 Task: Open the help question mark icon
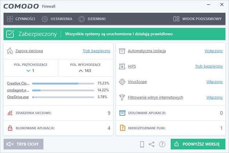pos(162,144)
